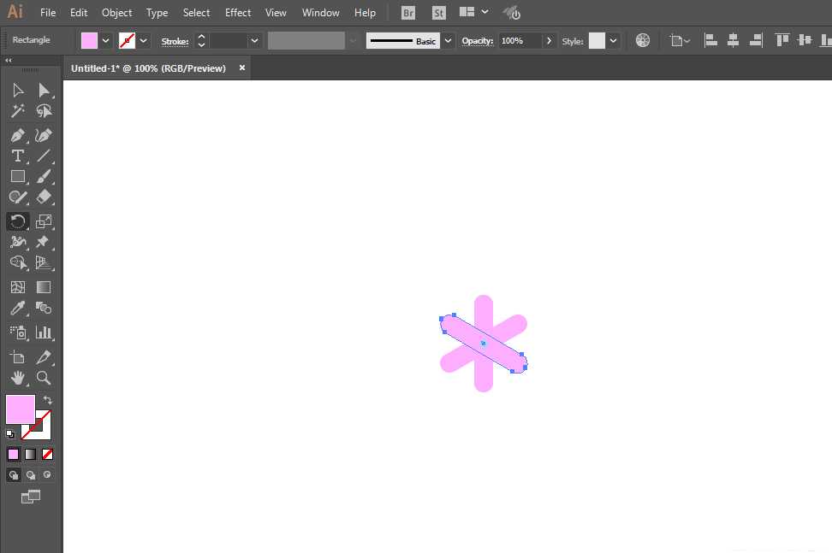Change screen mode button
The width and height of the screenshot is (832, 553).
coord(30,497)
